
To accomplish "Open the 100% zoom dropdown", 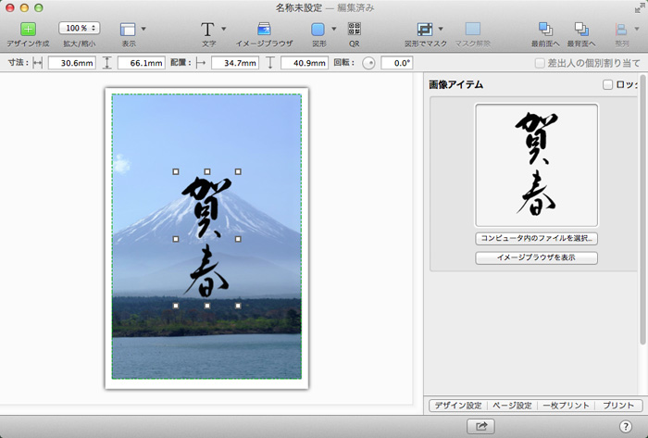I will point(80,29).
